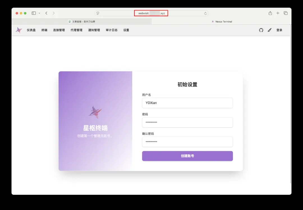Go back using browser back arrow
The height and width of the screenshot is (210, 303).
click(46, 13)
